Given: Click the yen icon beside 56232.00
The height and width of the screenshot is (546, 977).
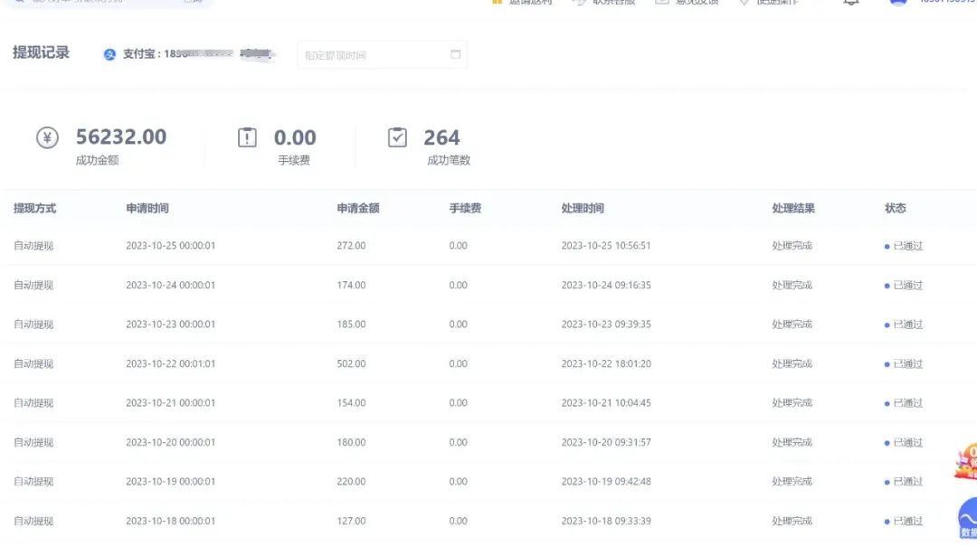Looking at the screenshot, I should click(47, 137).
